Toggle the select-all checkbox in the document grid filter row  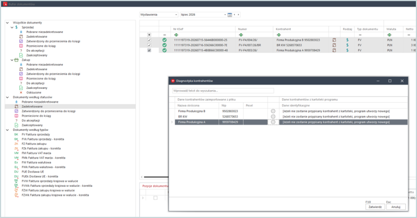tap(149, 35)
